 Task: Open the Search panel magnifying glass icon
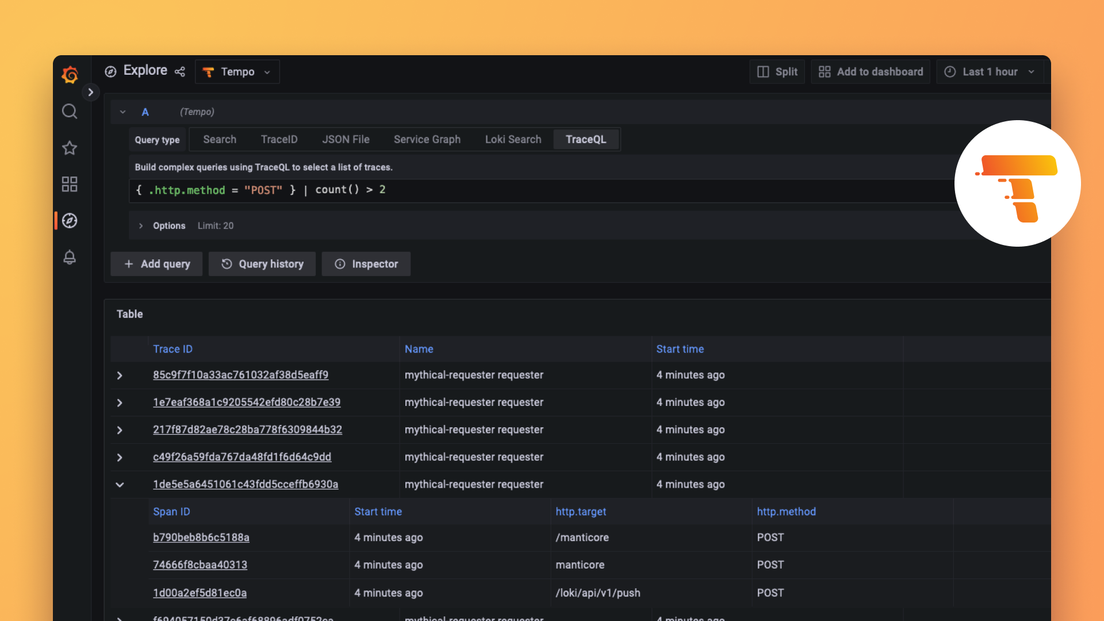point(70,111)
